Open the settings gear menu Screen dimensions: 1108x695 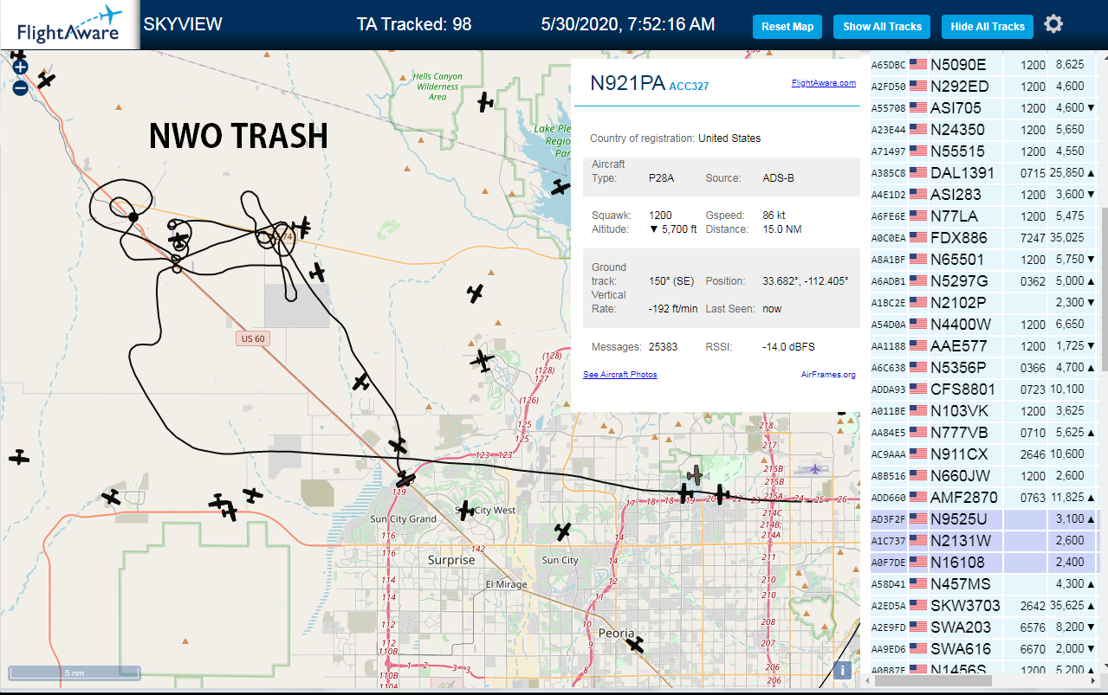(x=1053, y=24)
